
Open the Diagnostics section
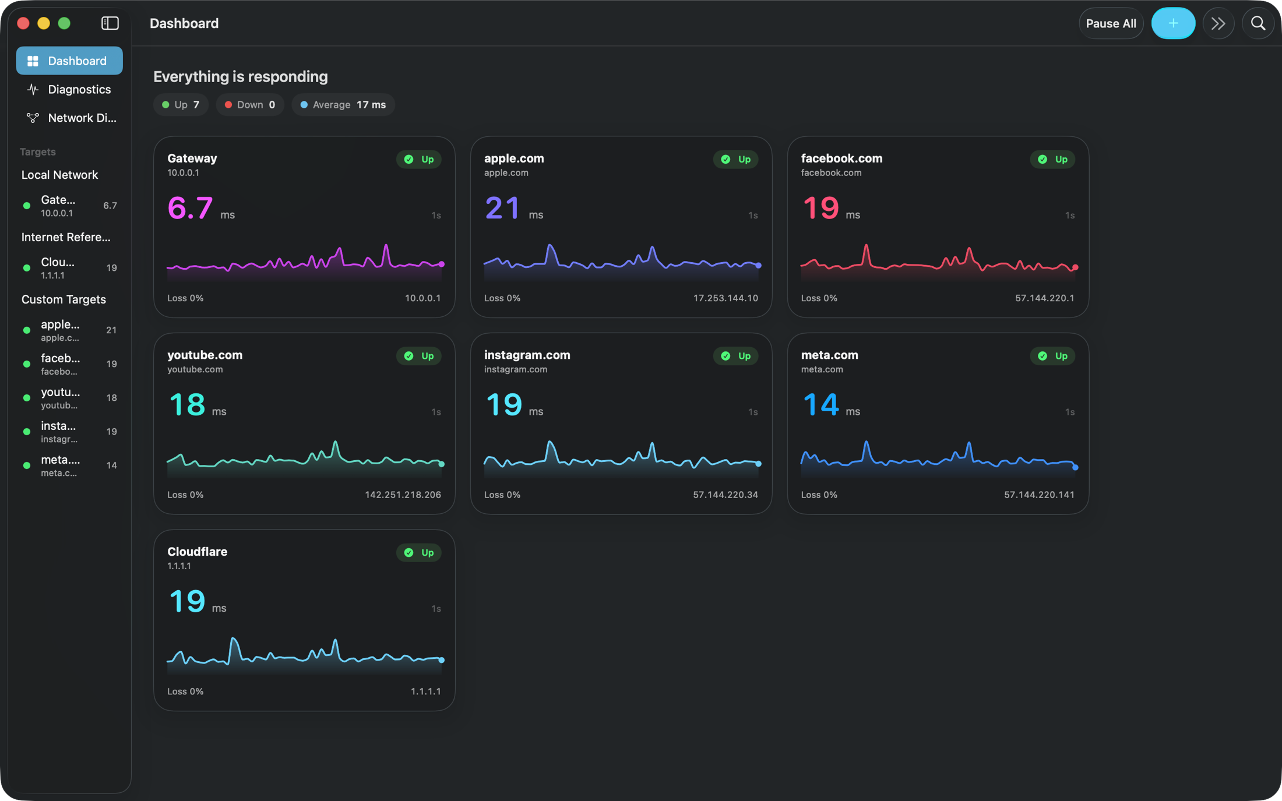tap(69, 89)
